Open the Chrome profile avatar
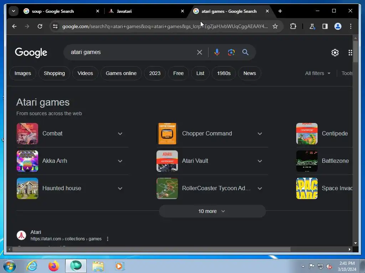The height and width of the screenshot is (273, 365). tap(338, 26)
